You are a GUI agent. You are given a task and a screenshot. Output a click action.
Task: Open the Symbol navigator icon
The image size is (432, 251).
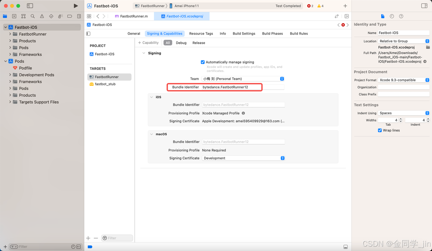23,16
